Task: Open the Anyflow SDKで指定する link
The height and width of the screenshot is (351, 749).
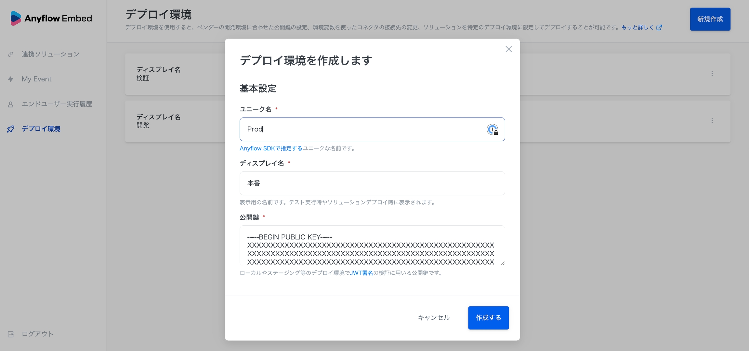Action: 271,148
